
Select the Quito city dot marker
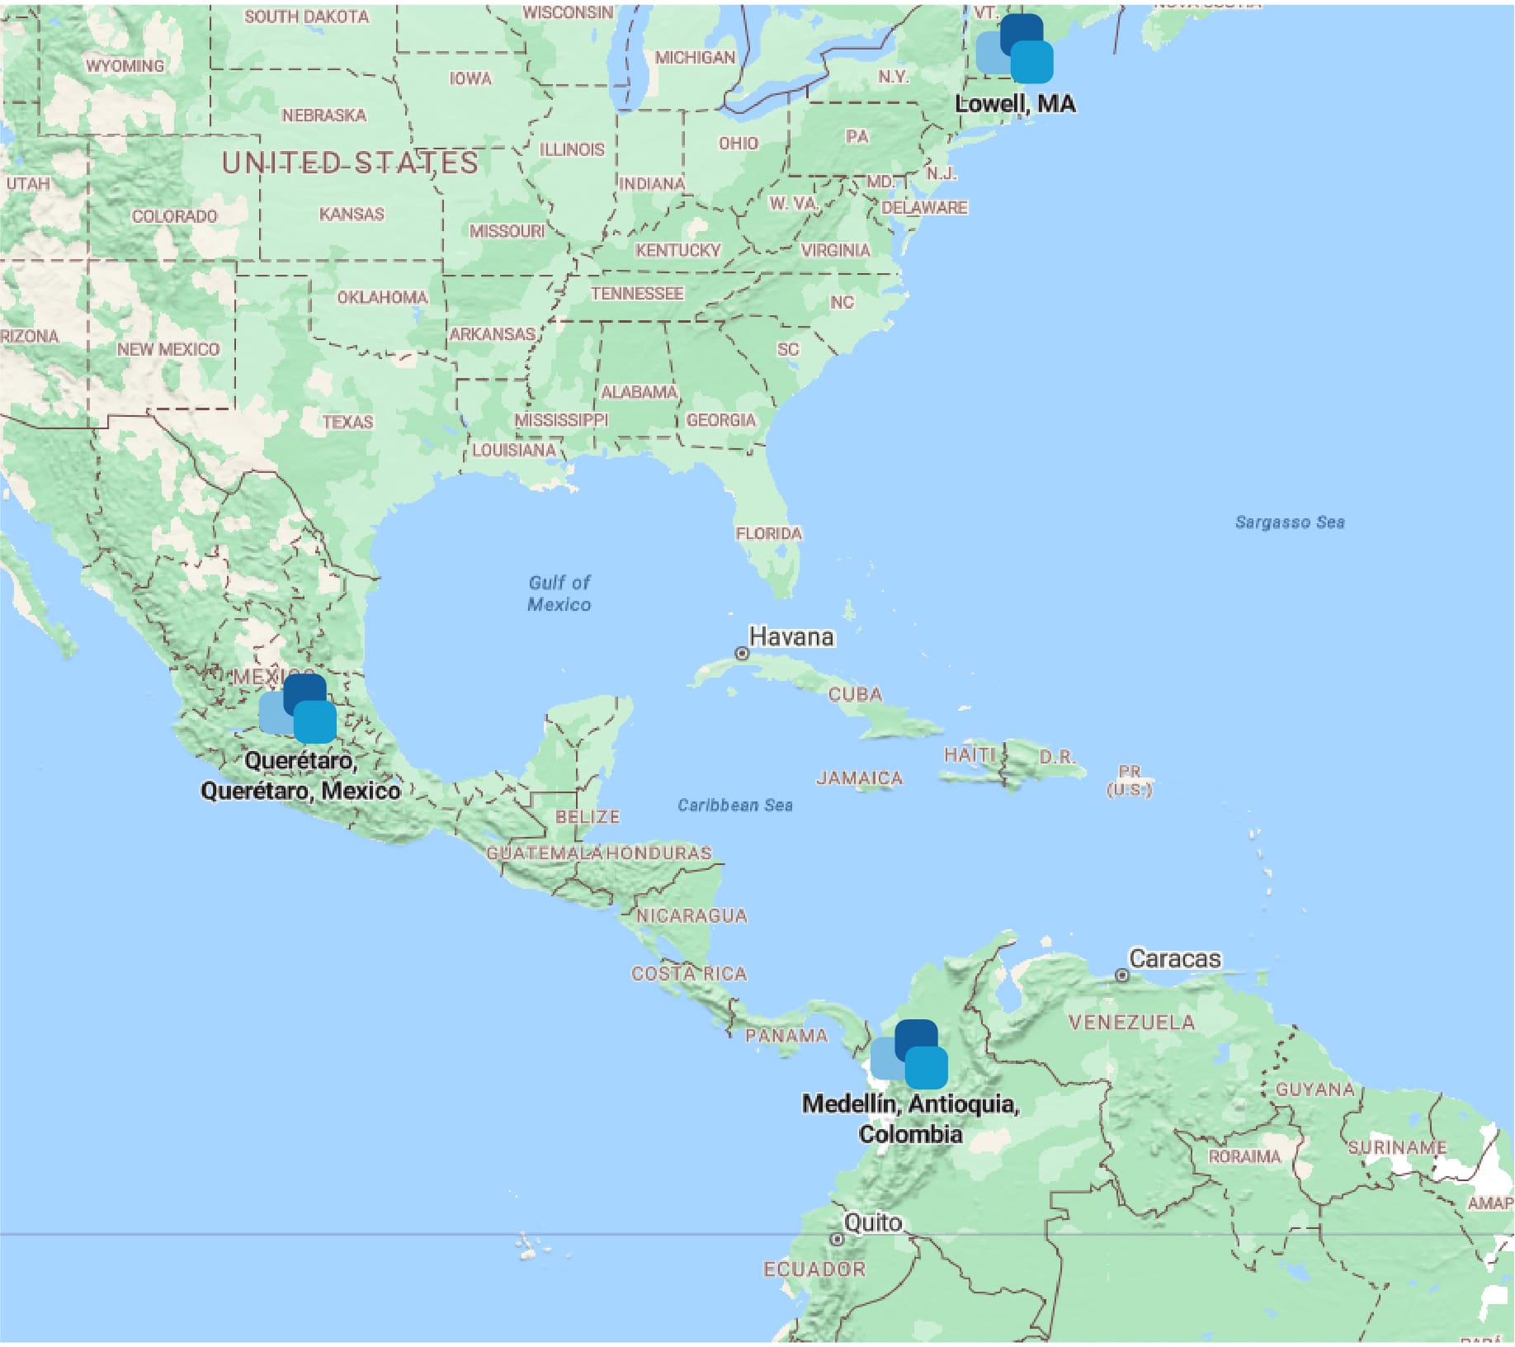(x=837, y=1240)
